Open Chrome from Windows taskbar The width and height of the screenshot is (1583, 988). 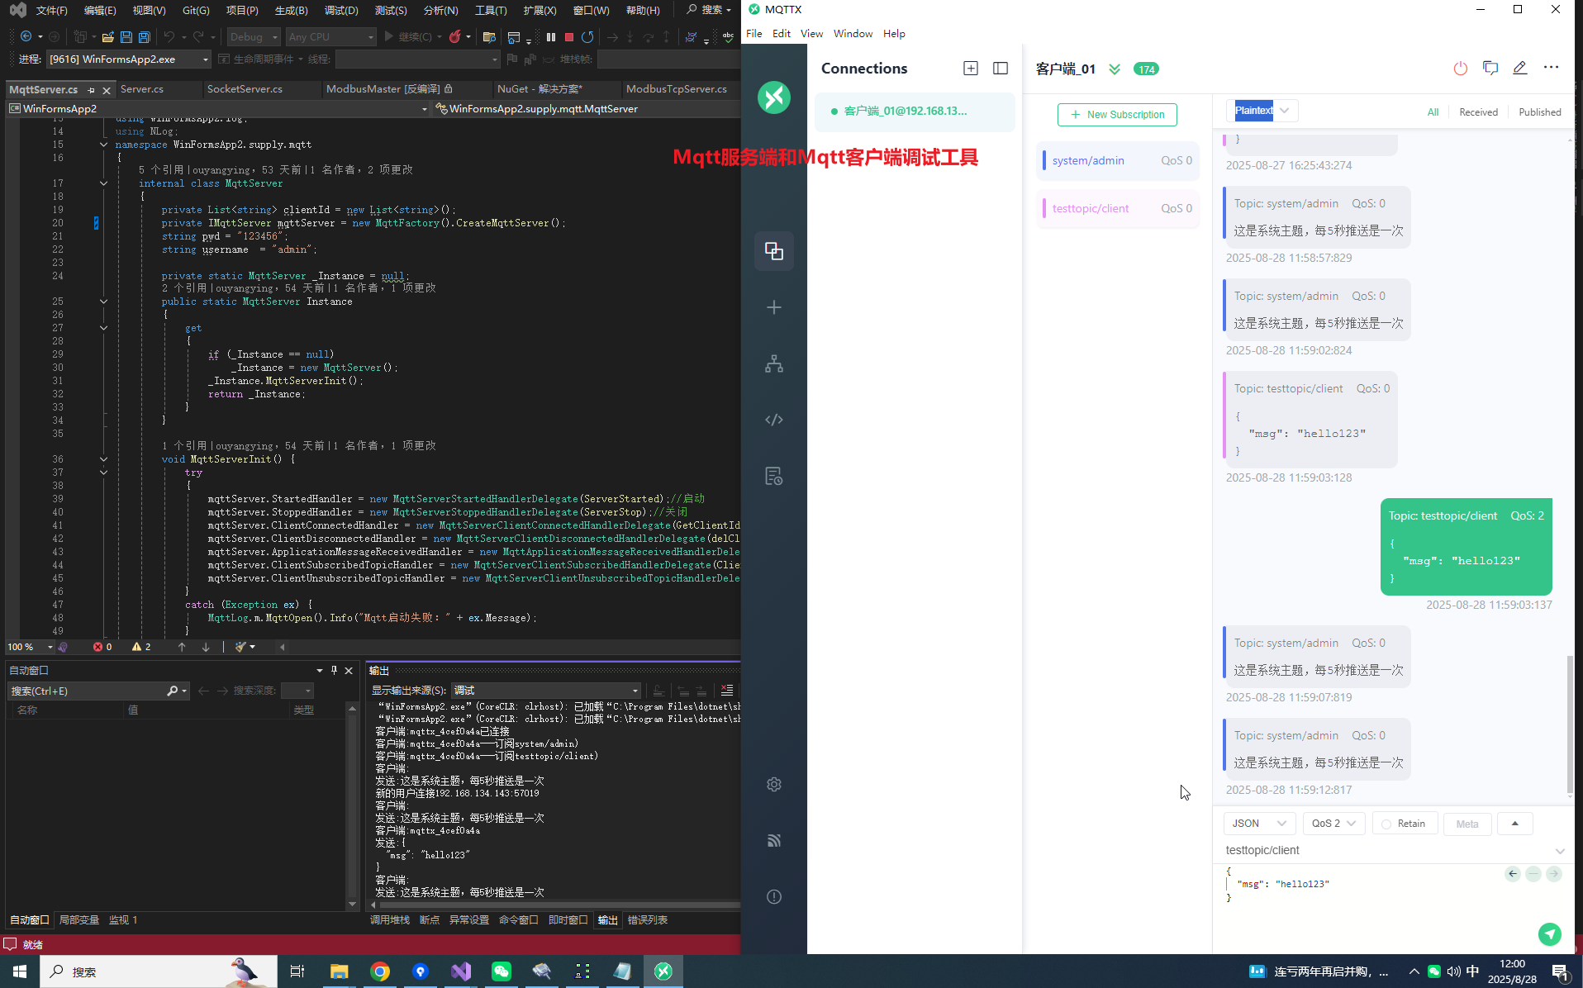pyautogui.click(x=380, y=971)
